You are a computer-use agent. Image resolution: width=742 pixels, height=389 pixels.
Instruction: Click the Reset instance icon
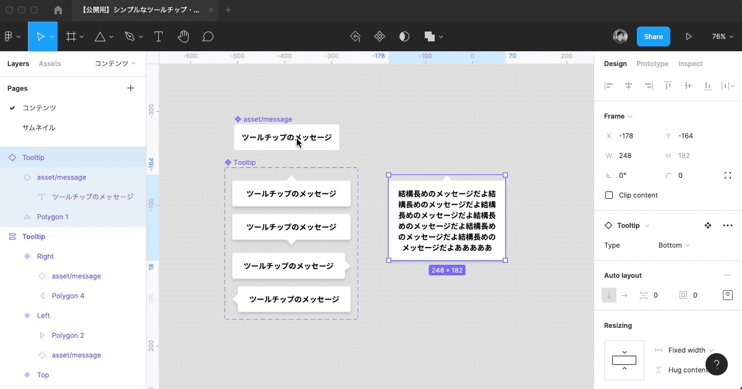[356, 36]
